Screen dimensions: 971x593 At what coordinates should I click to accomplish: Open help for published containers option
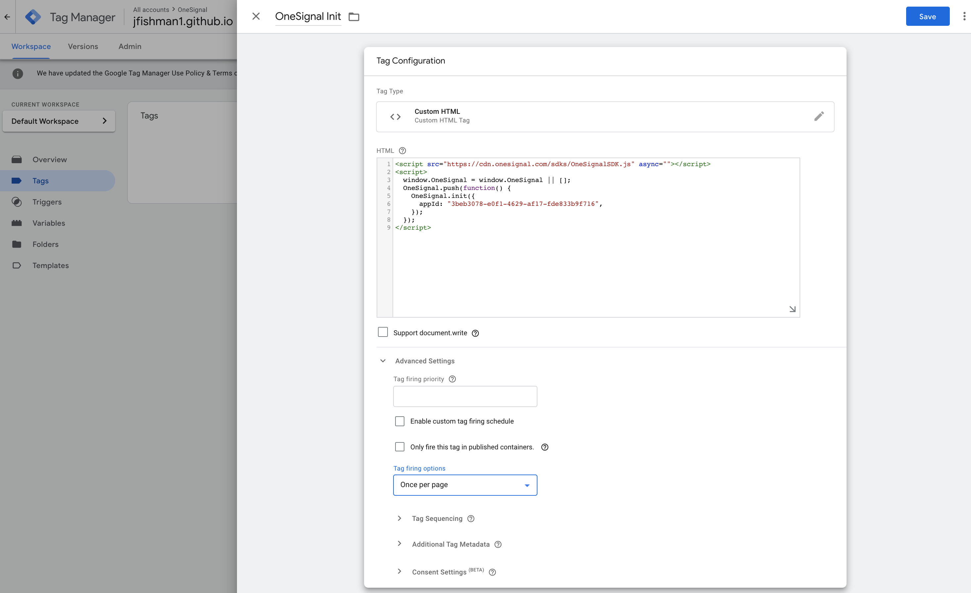[545, 447]
